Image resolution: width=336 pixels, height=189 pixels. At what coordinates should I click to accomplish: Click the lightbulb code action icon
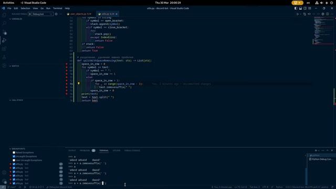coord(79,83)
